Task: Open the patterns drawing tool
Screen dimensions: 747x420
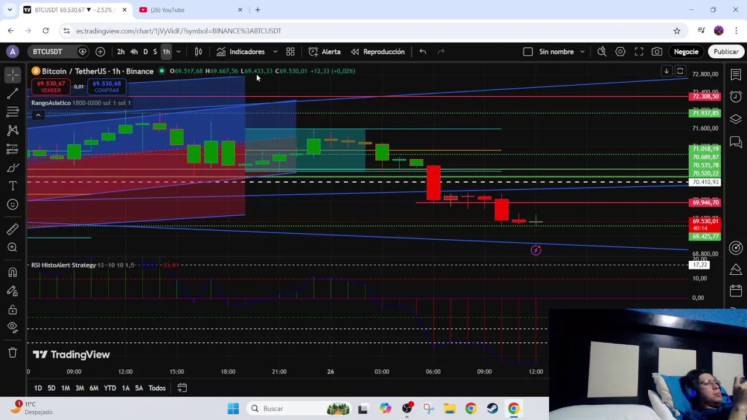Action: [12, 131]
